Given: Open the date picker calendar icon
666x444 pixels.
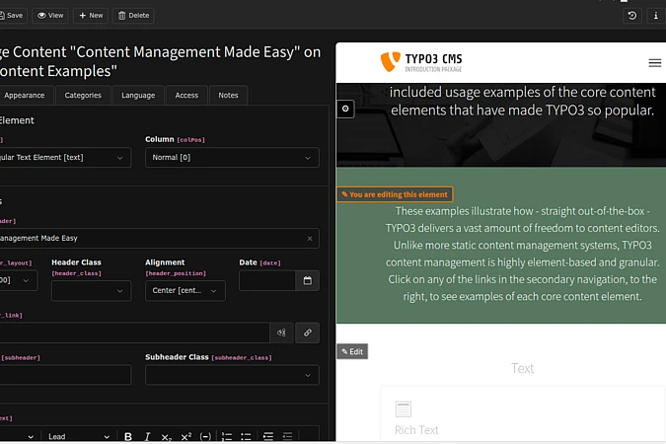Looking at the screenshot, I should 307,281.
